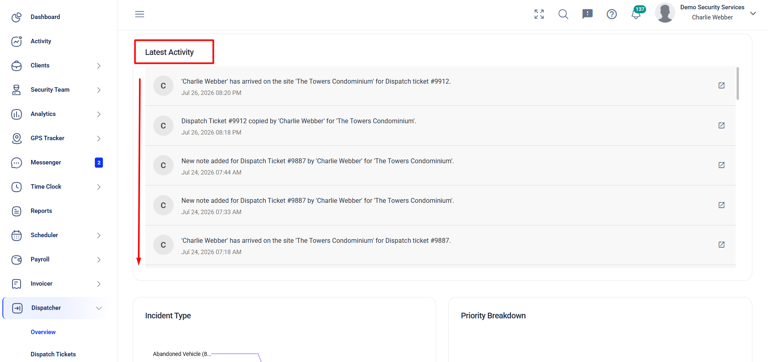Image resolution: width=768 pixels, height=362 pixels.
Task: Click the Latest Activity list scrollbar
Action: 738,84
